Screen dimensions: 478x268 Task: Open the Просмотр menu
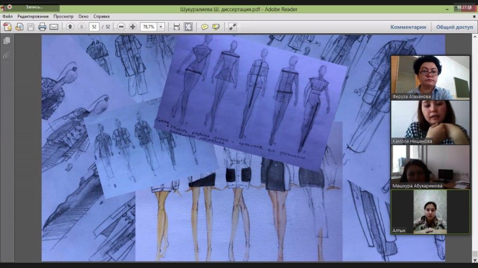pyautogui.click(x=63, y=16)
